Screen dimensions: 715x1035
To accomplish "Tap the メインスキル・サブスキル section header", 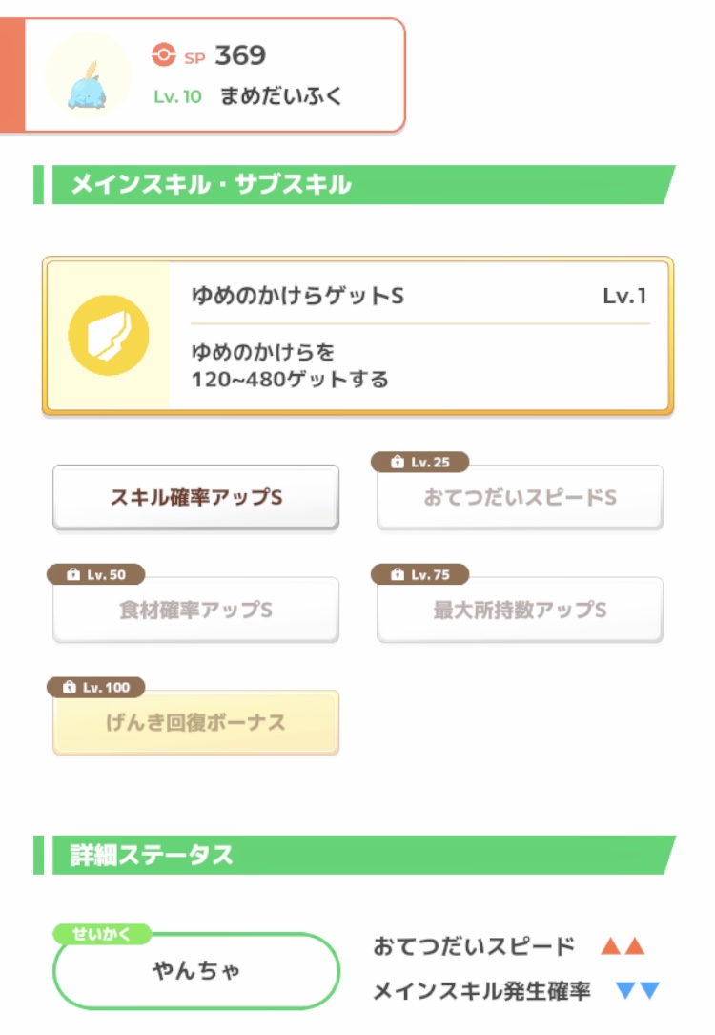I will 353,184.
